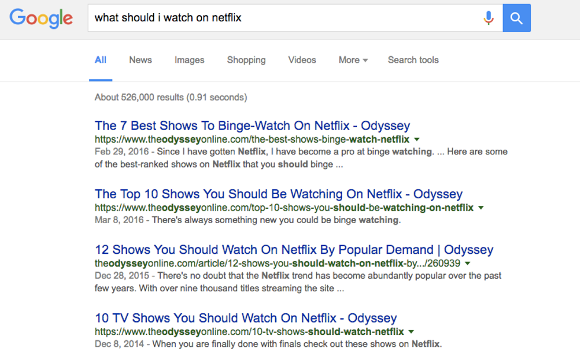Open the Shopping tab
The width and height of the screenshot is (580, 361).
point(246,60)
